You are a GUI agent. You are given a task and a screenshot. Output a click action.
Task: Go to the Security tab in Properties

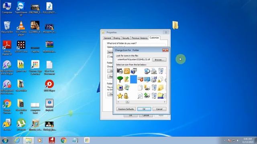(126, 38)
